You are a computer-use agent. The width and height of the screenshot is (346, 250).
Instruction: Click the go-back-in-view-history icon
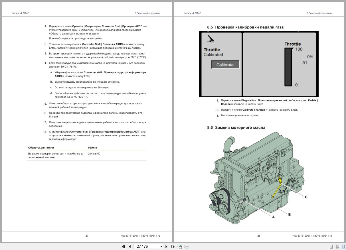[180, 247]
